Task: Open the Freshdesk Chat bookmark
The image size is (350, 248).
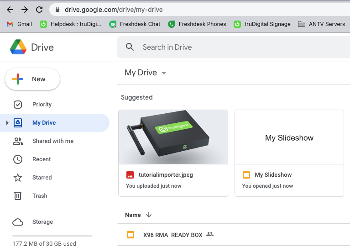Action: click(x=135, y=24)
